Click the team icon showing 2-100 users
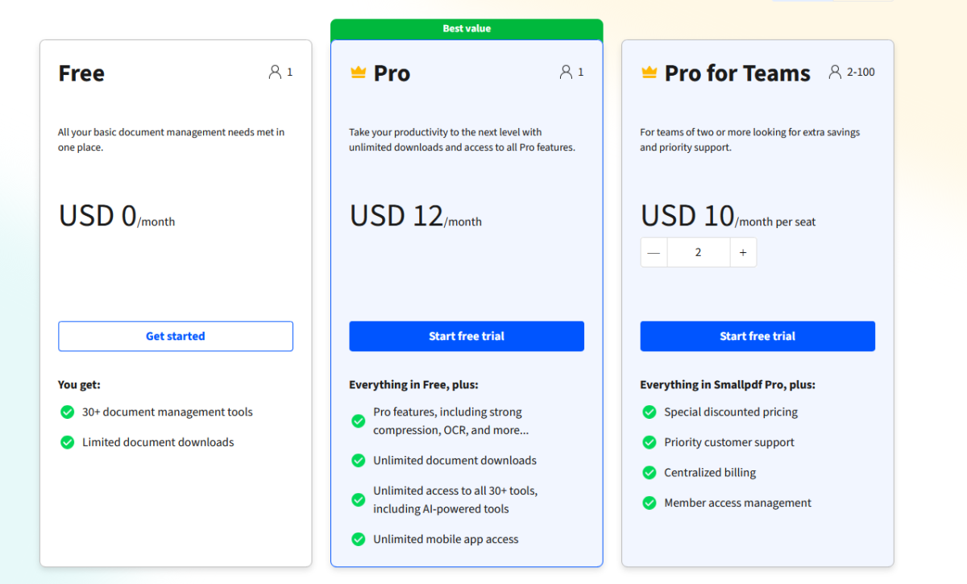The image size is (967, 584). [834, 71]
